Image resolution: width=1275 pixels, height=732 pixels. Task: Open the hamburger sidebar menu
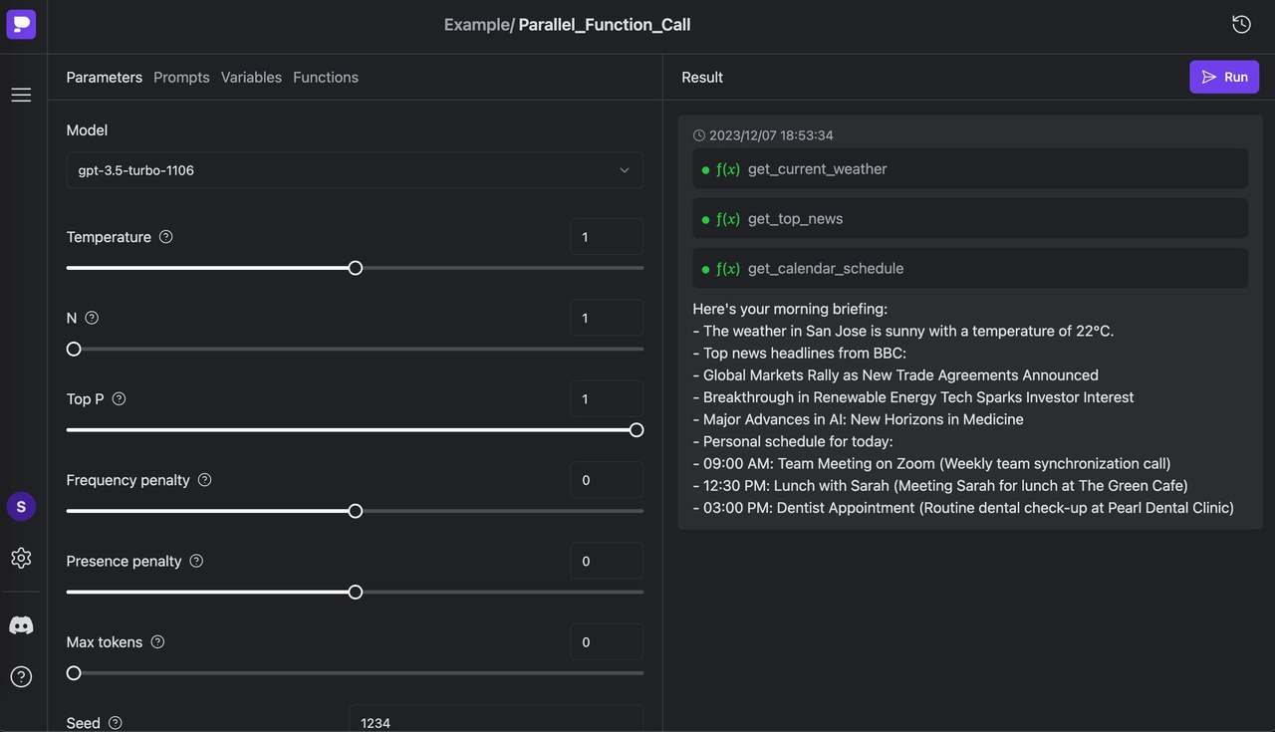click(x=21, y=95)
